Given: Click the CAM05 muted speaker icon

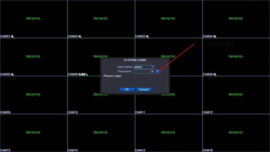Looking at the screenshot, I should (x=12, y=74).
